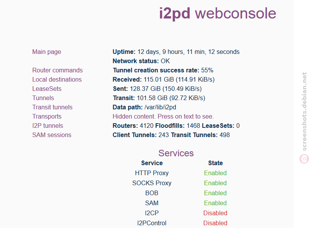Open the Transports page
This screenshot has width=309, height=231.
tap(47, 117)
